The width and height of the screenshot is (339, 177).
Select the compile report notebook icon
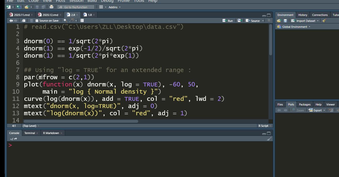[82, 20]
